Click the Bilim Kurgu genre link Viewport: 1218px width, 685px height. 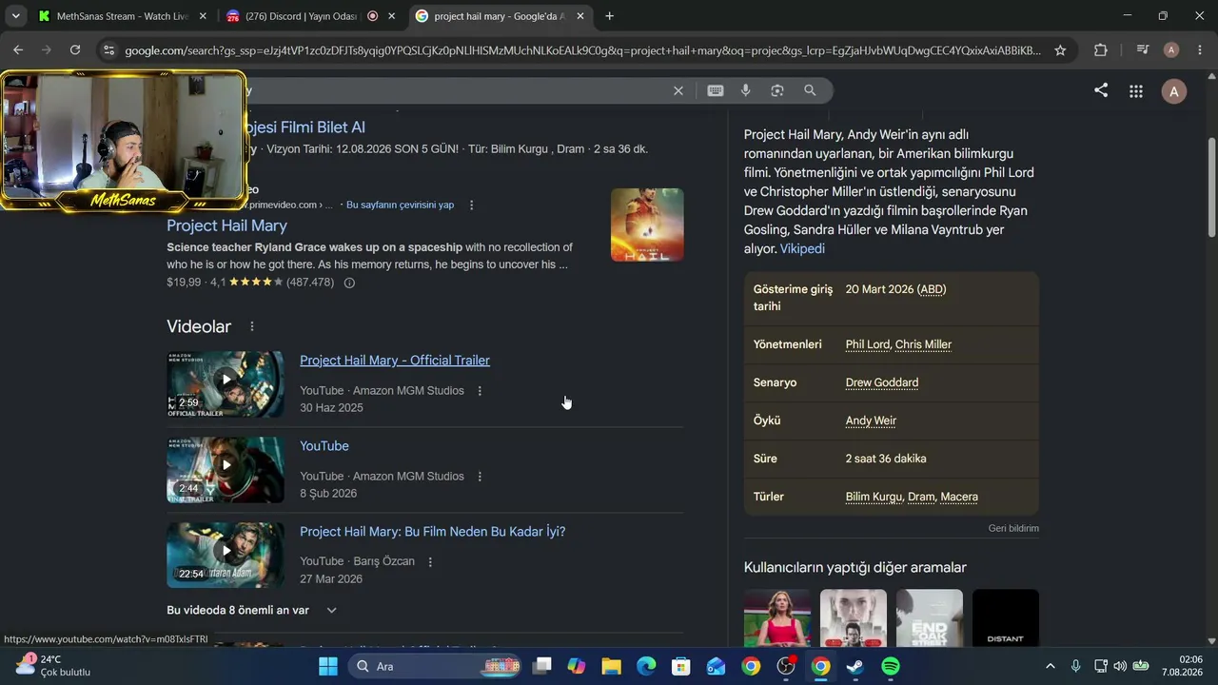click(x=874, y=497)
